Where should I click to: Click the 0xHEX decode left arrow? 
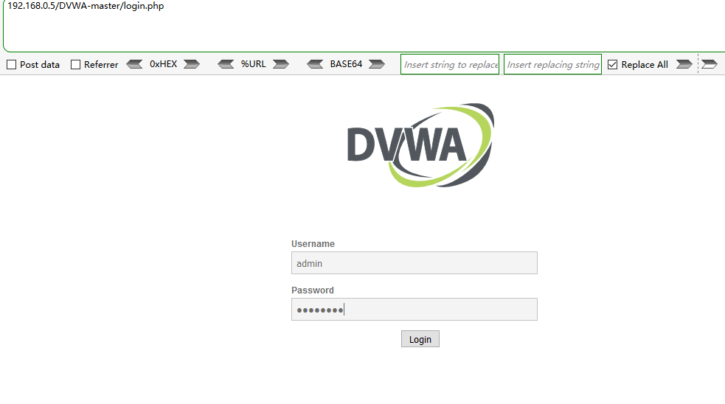tap(134, 64)
